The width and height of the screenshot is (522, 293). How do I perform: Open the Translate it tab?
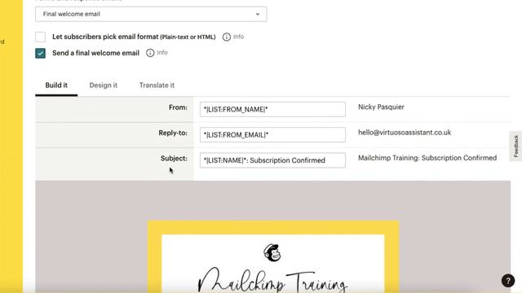pyautogui.click(x=157, y=85)
